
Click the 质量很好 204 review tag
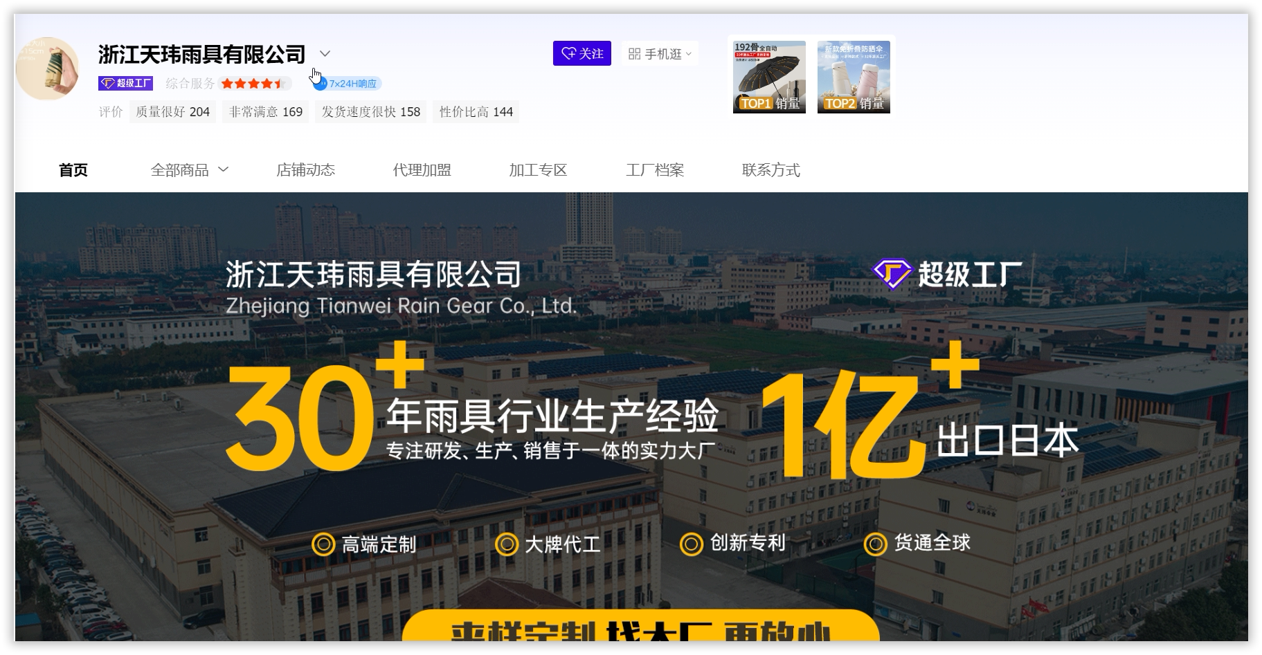(173, 111)
